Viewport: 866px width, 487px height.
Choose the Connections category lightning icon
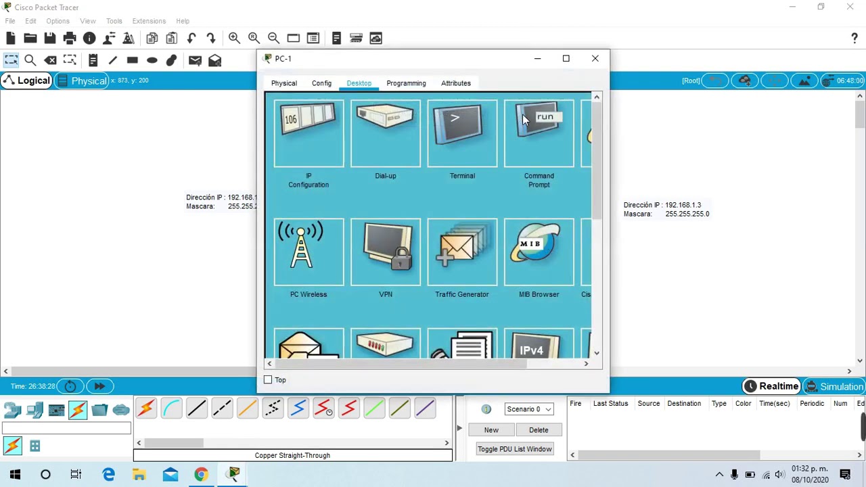pos(78,409)
